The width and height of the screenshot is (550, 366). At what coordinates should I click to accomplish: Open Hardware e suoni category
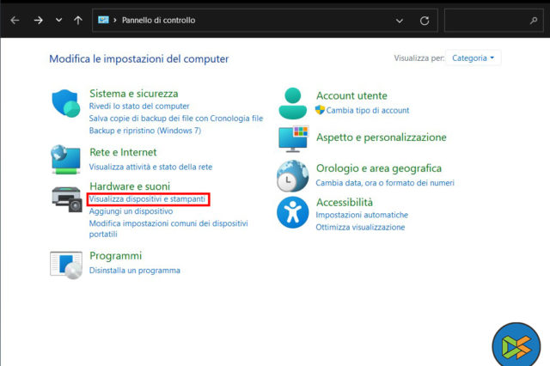(x=130, y=186)
